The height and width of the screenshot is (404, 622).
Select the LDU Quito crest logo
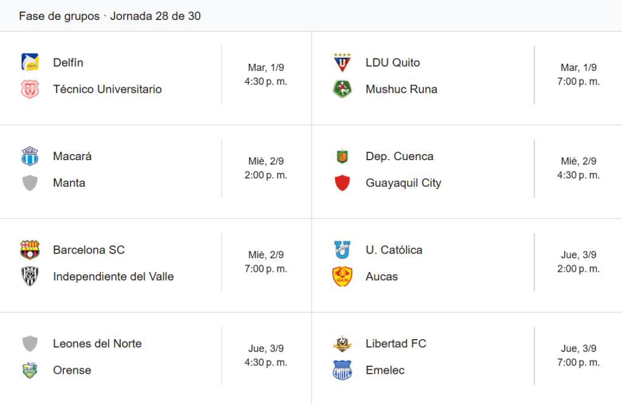pyautogui.click(x=342, y=62)
